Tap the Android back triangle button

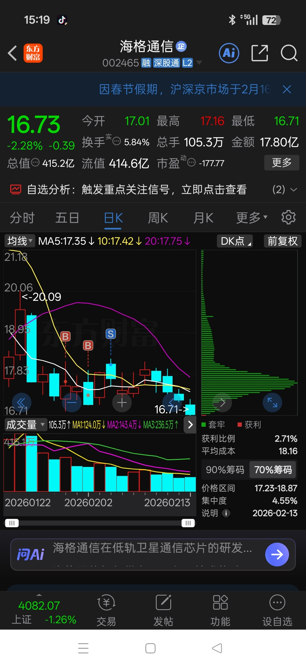217,648
